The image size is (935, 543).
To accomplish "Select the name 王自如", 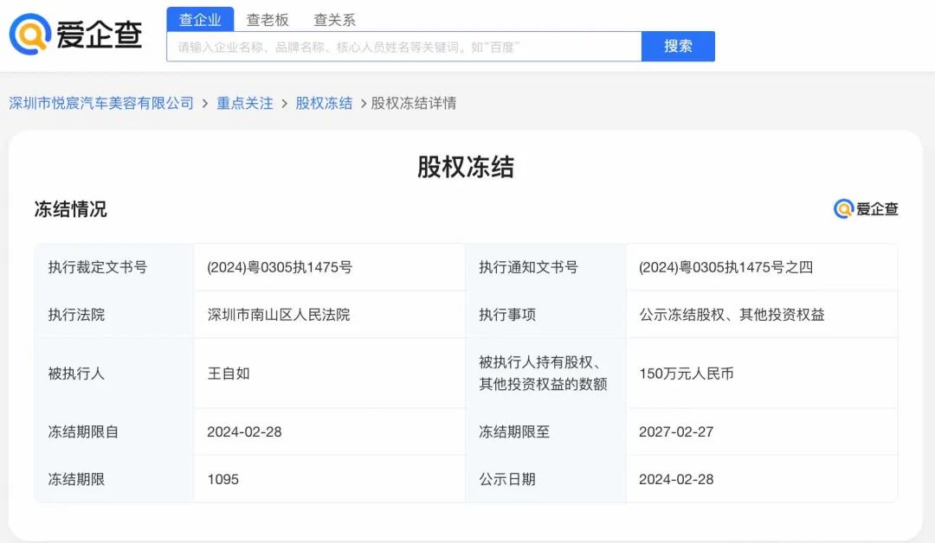I will pyautogui.click(x=229, y=374).
